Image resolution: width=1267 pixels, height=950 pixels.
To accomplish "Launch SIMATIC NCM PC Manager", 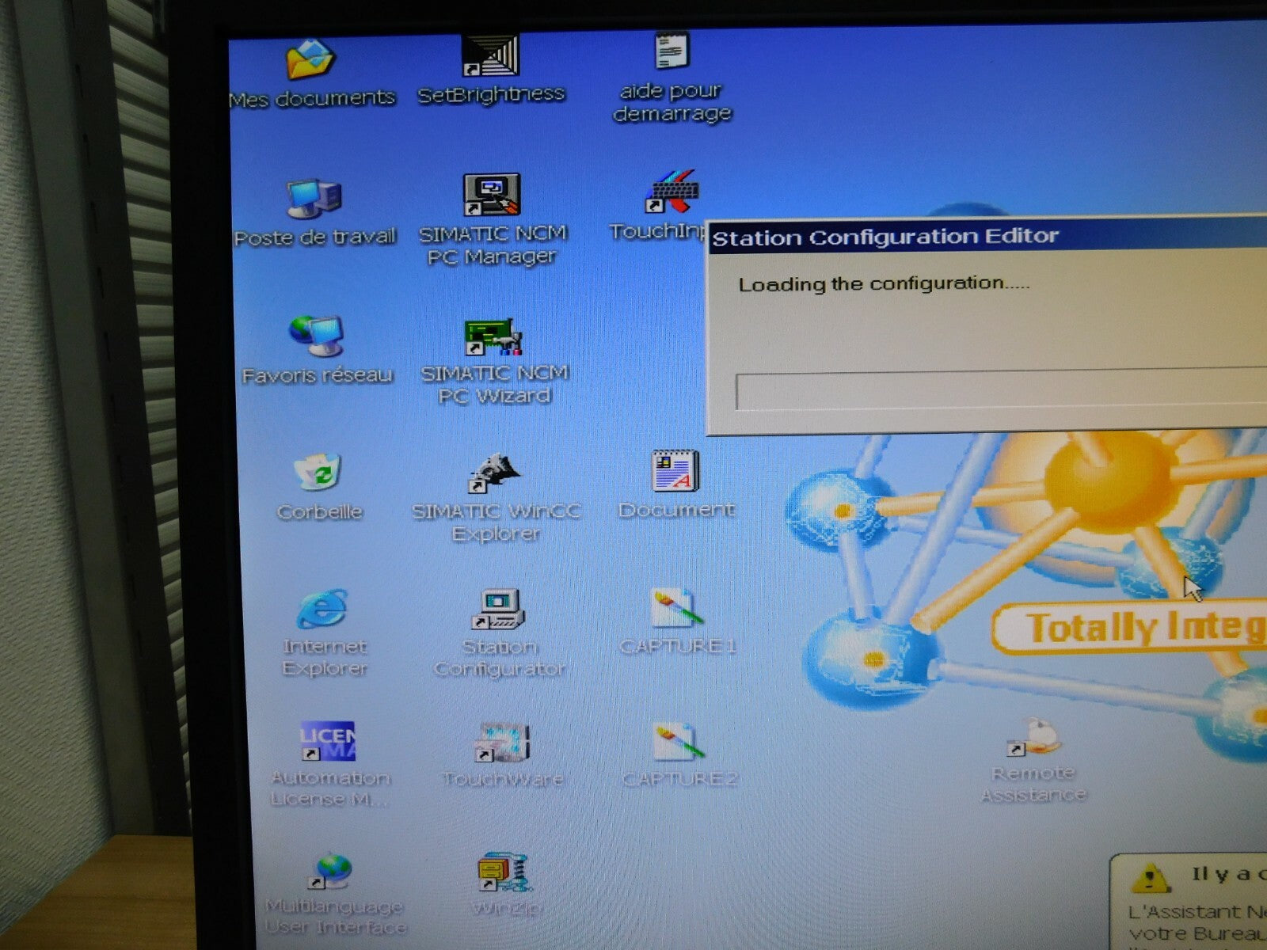I will point(492,195).
